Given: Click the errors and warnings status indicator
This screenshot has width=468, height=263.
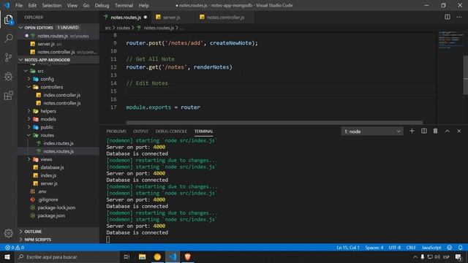Looking at the screenshot, I should (15, 248).
